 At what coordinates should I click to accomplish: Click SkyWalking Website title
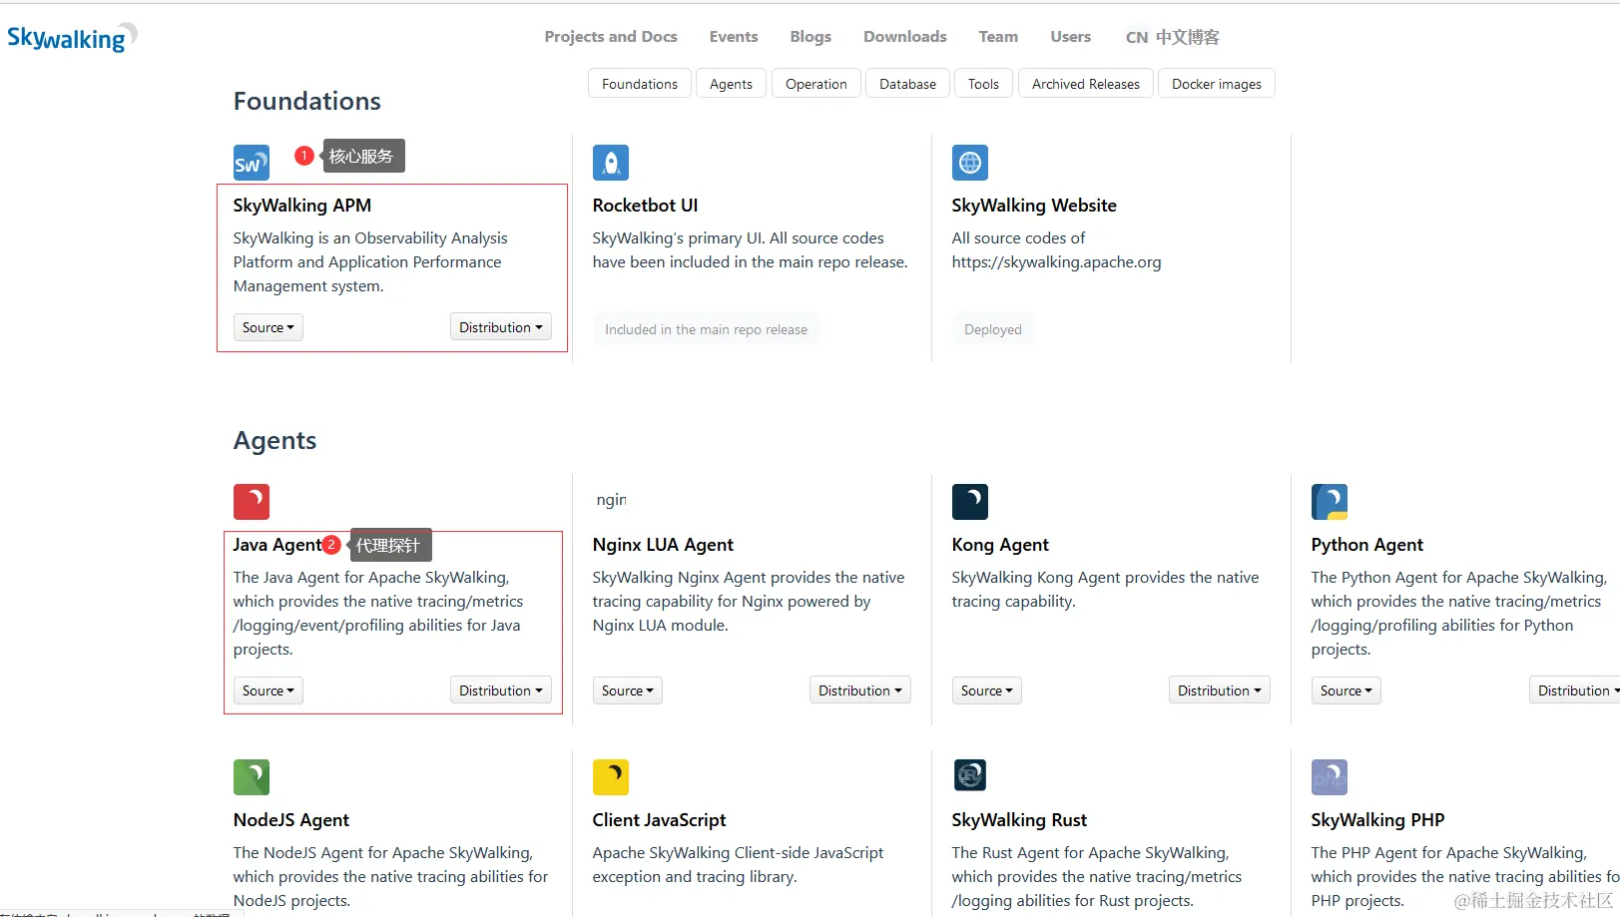click(x=1034, y=206)
